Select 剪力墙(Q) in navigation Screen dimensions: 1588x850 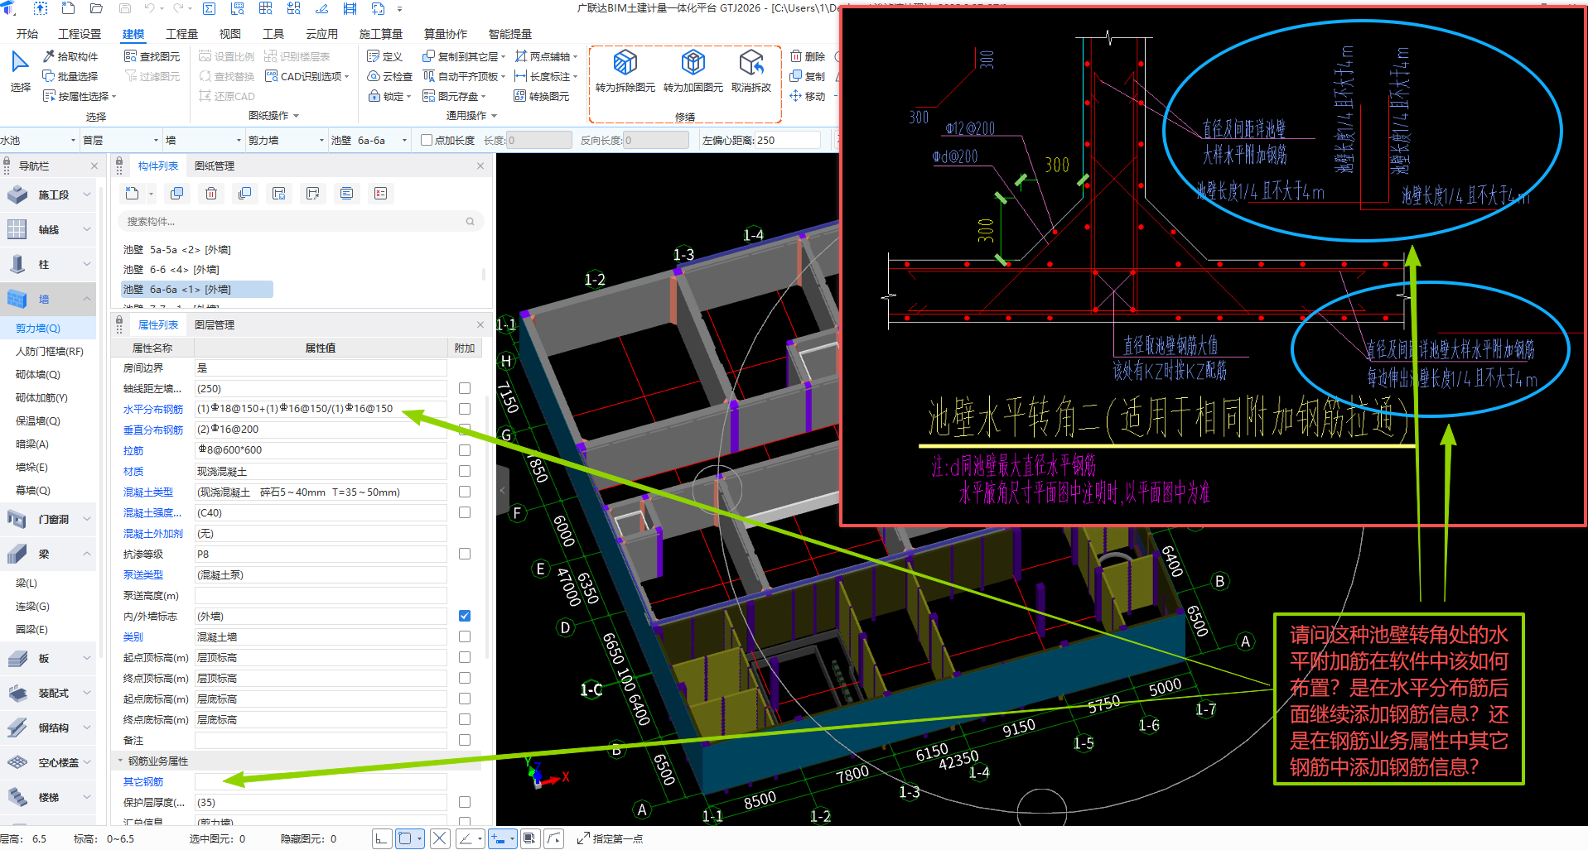tap(48, 328)
